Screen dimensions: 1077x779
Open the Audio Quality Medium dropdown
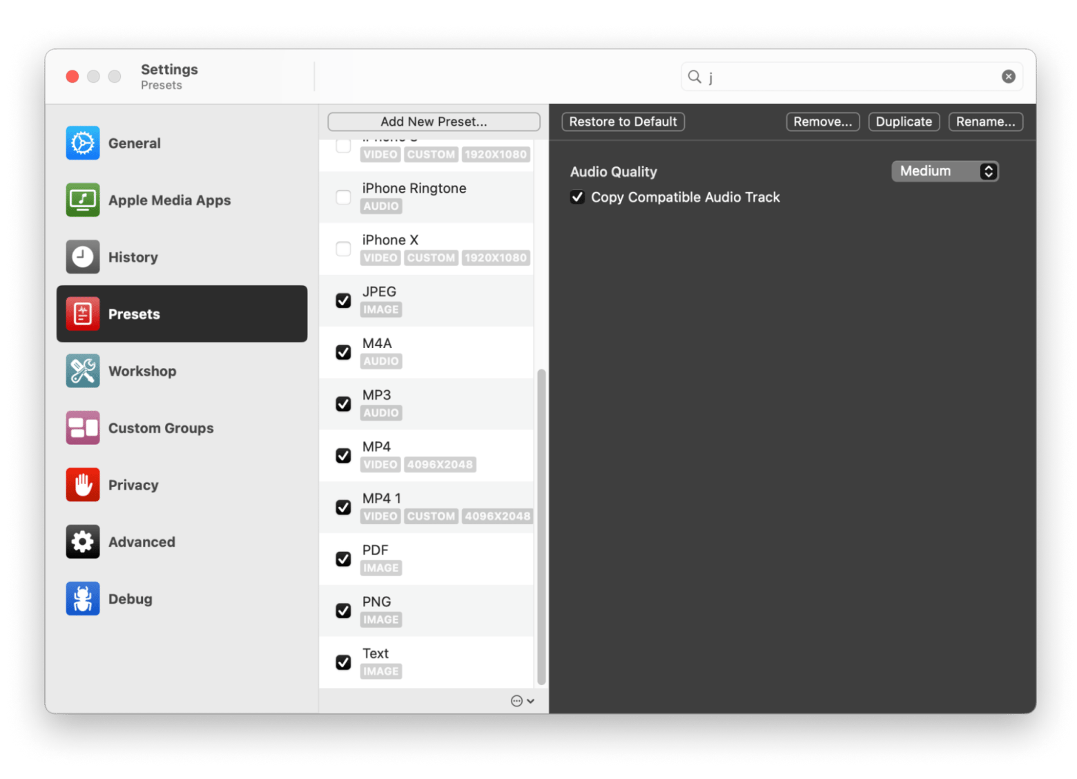coord(944,171)
